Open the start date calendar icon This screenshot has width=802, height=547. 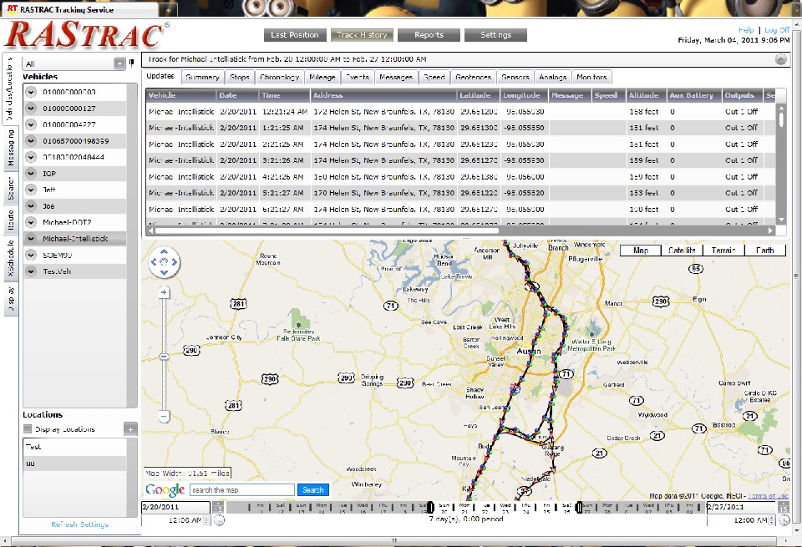point(218,508)
